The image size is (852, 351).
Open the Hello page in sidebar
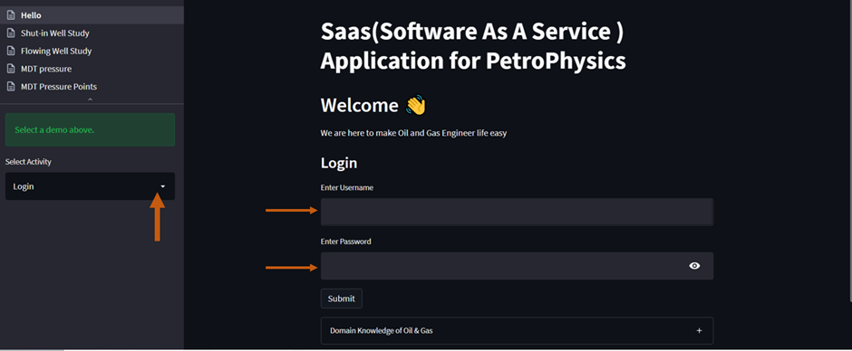pos(92,15)
